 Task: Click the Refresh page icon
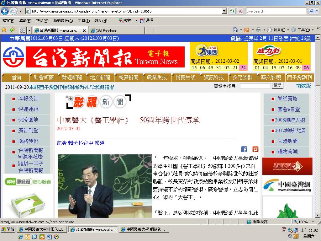click(x=232, y=11)
